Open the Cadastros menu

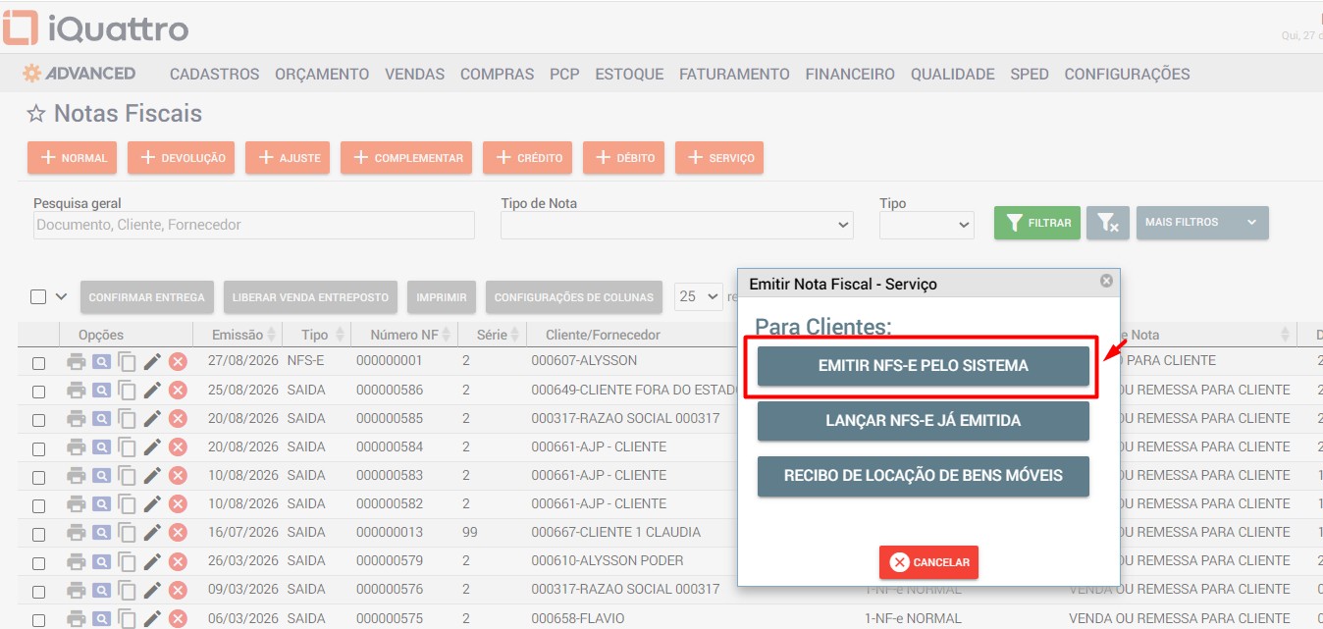click(214, 74)
